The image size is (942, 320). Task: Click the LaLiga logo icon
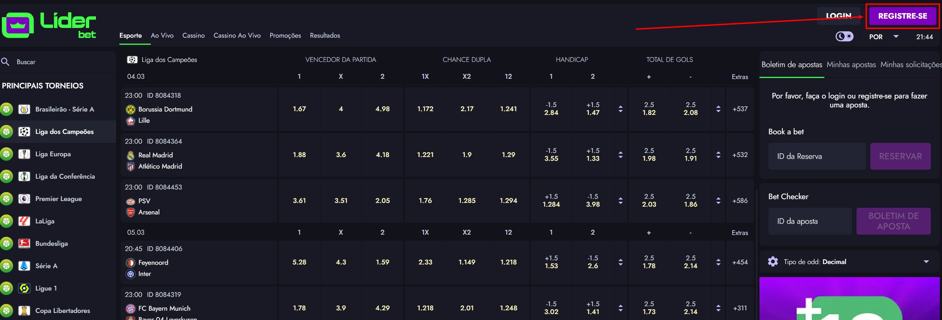24,221
